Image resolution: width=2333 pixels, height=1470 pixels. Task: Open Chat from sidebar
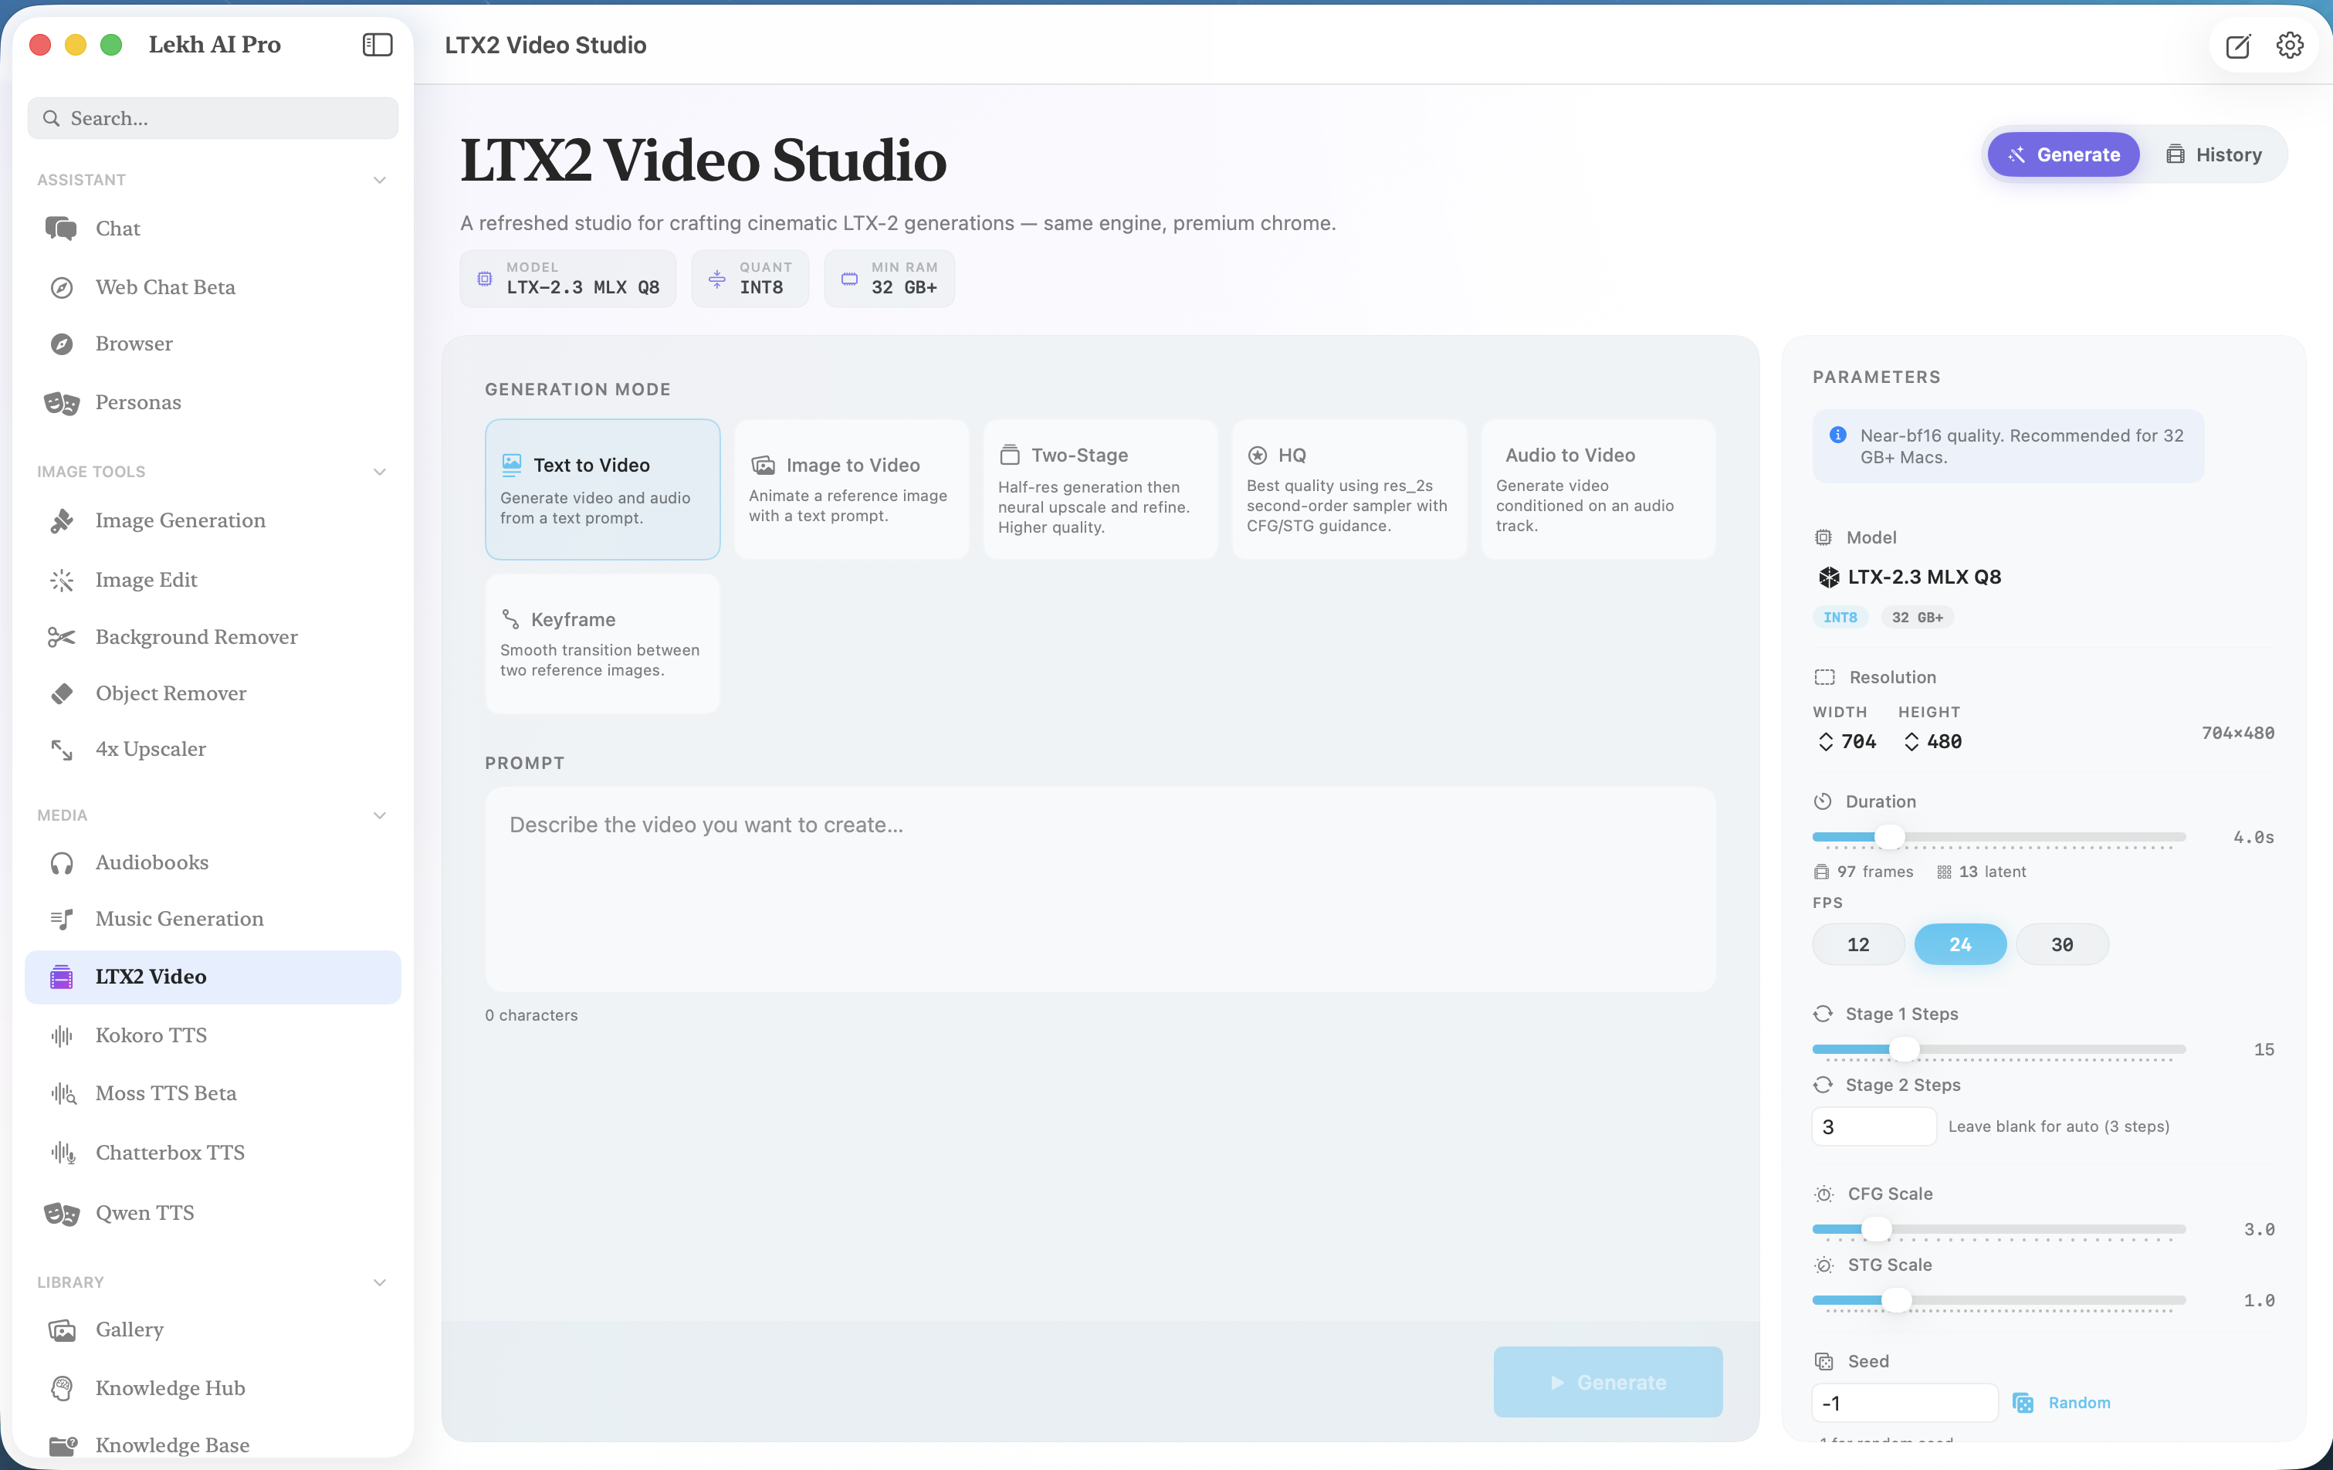pos(213,229)
